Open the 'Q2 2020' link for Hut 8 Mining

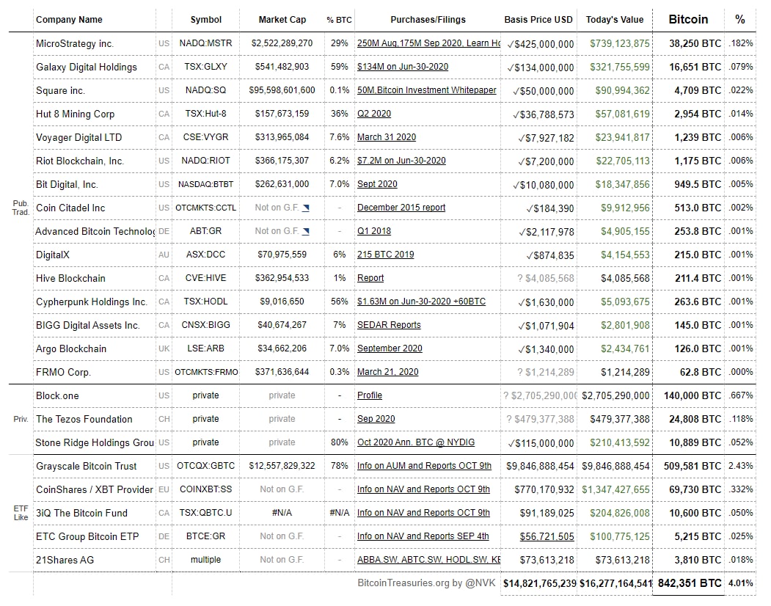pos(374,114)
